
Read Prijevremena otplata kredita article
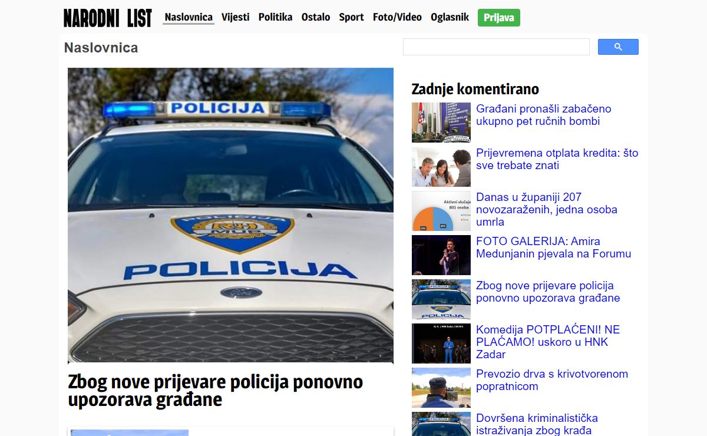[x=557, y=159]
